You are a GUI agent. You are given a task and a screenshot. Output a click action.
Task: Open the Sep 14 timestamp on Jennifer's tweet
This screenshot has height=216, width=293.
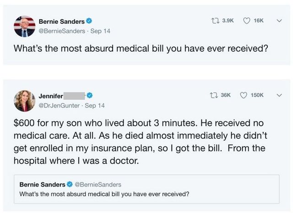95,105
